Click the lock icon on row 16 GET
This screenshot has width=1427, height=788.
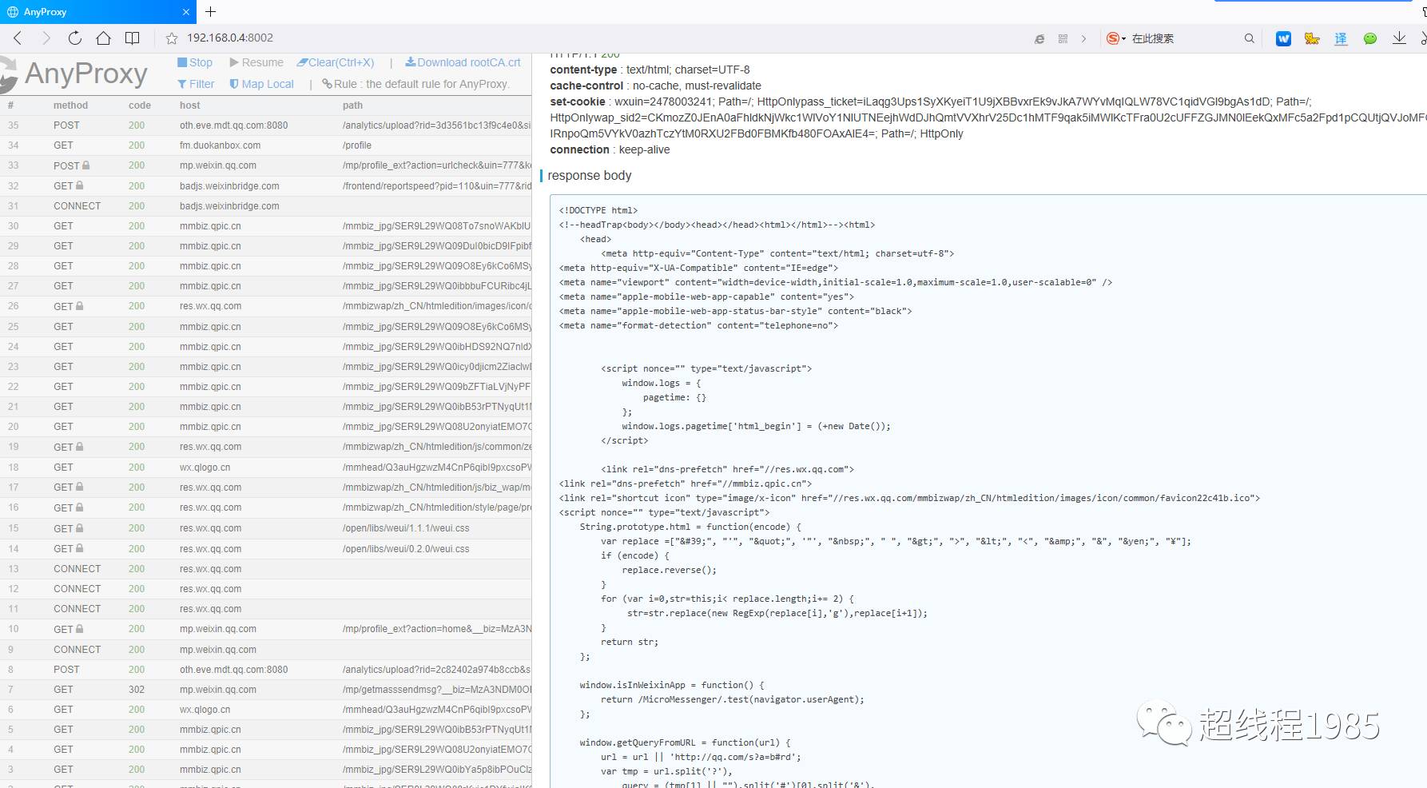coord(80,507)
